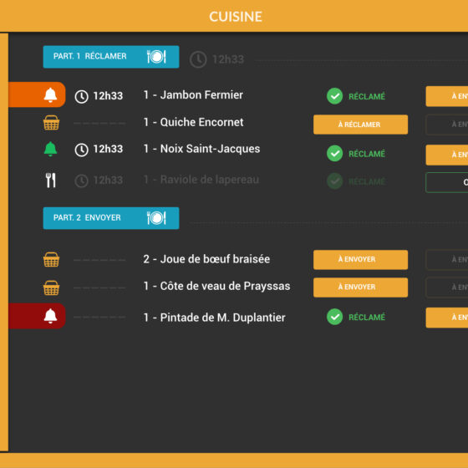Tap the orange bell next to Jambon Fermier
Viewport: 468px width, 468px height.
(x=50, y=95)
